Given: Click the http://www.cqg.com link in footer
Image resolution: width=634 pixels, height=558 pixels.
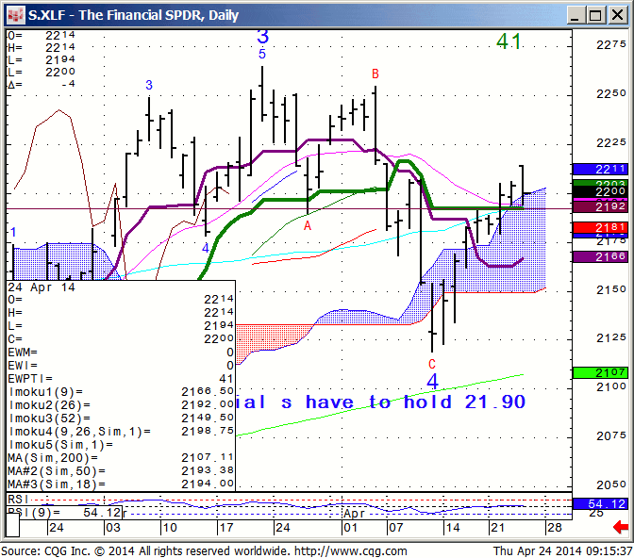Looking at the screenshot, I should 351,551.
